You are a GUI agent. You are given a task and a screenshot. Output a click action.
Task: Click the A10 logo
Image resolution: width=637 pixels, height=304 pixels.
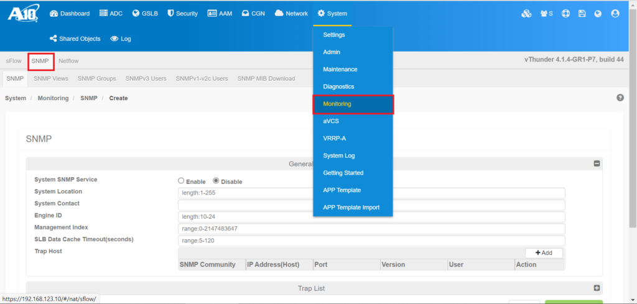[24, 13]
